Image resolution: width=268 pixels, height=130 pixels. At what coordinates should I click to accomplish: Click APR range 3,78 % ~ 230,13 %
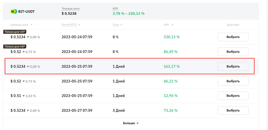[129, 13]
